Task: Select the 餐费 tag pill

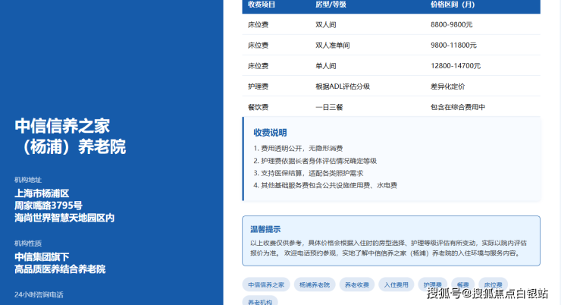Action: (x=462, y=285)
